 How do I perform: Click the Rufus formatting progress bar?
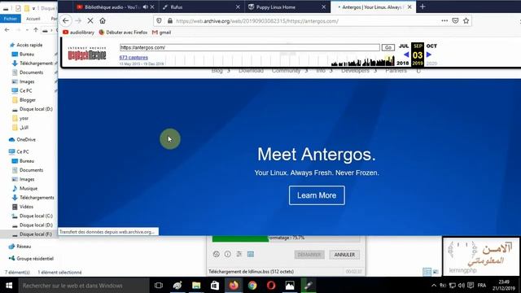tap(286, 238)
